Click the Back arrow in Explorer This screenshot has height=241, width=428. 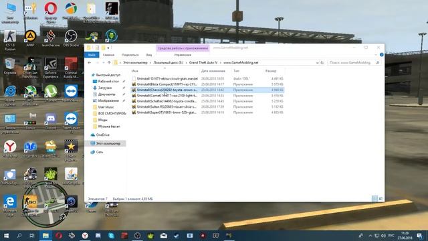[89, 62]
